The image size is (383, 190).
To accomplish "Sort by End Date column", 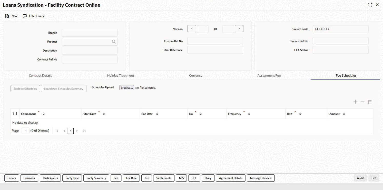I will pyautogui.click(x=157, y=114).
